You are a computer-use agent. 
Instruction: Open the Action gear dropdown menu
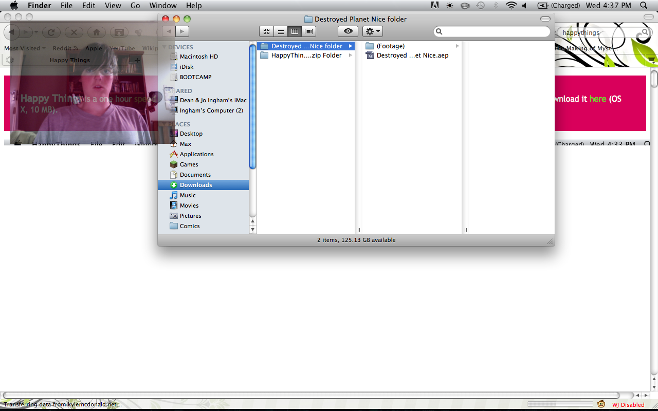[x=372, y=31]
